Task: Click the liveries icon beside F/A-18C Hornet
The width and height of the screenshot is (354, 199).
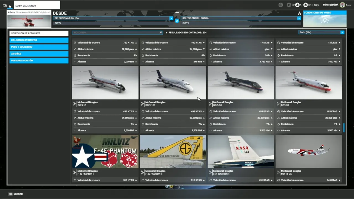Action: tap(210, 172)
